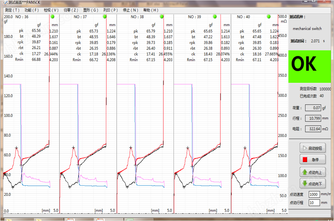Select the green indicator of test NO: 39
334x221 pixels.
click(215, 17)
